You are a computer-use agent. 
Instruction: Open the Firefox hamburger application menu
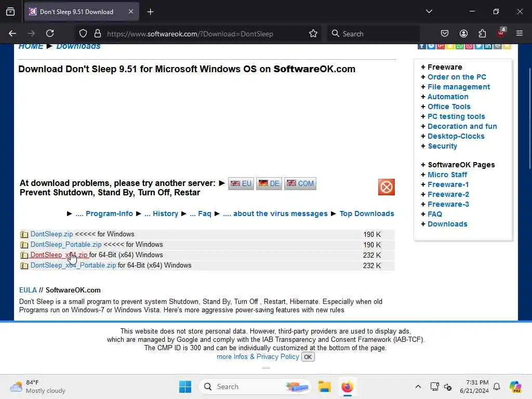click(x=520, y=33)
